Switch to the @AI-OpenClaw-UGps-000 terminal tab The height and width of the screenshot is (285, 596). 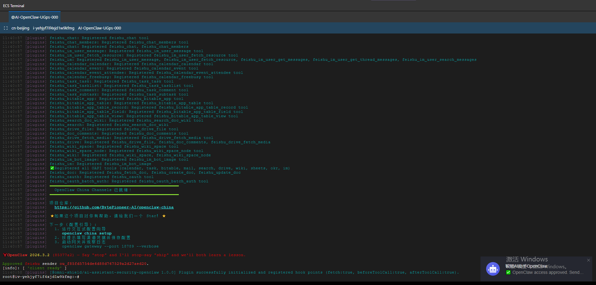click(x=34, y=17)
